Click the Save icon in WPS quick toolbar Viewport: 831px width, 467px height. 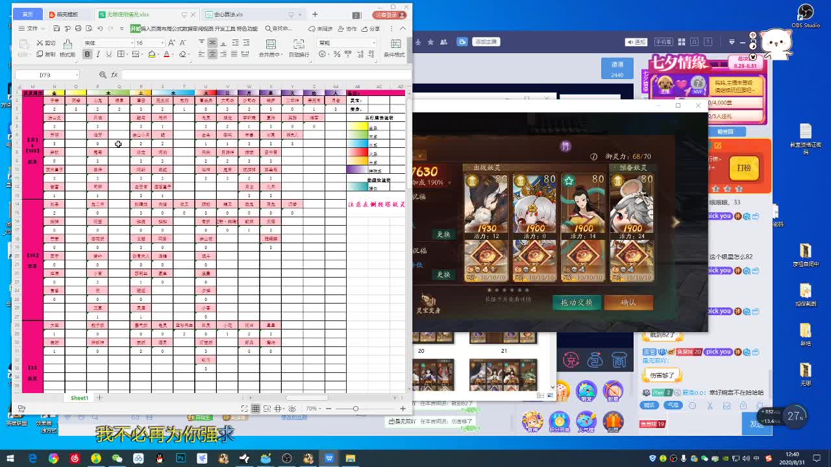click(x=56, y=29)
